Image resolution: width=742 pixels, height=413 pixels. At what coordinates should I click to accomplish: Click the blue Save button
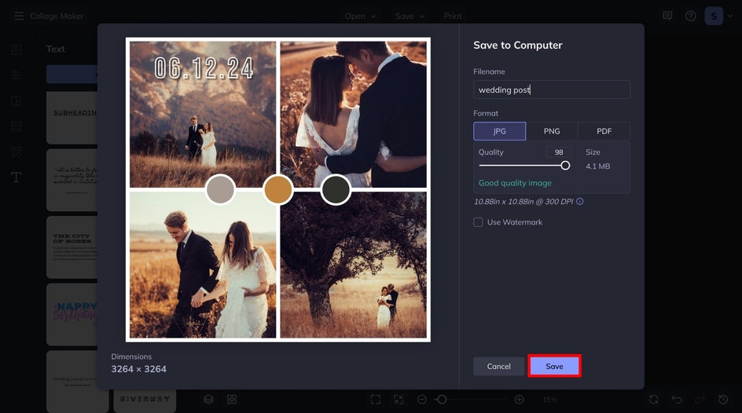554,366
